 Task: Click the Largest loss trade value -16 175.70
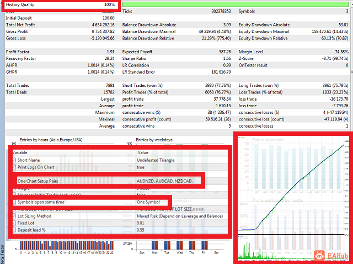coord(339,99)
